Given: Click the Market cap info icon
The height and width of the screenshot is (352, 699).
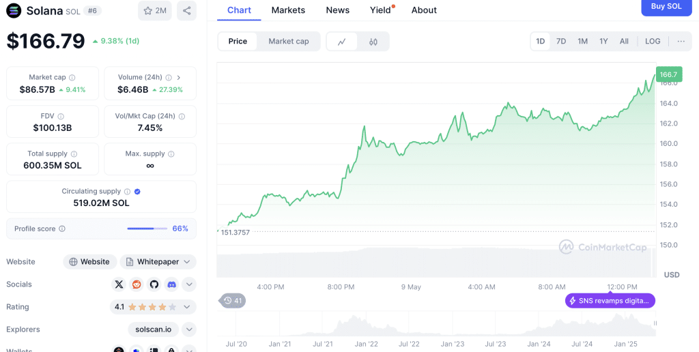Looking at the screenshot, I should (72, 78).
